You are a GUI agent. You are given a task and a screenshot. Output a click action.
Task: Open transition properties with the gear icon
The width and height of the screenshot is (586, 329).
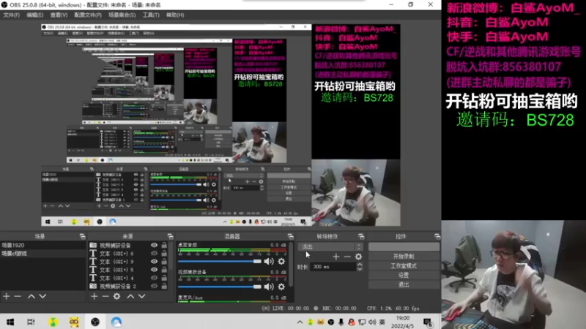[358, 257]
